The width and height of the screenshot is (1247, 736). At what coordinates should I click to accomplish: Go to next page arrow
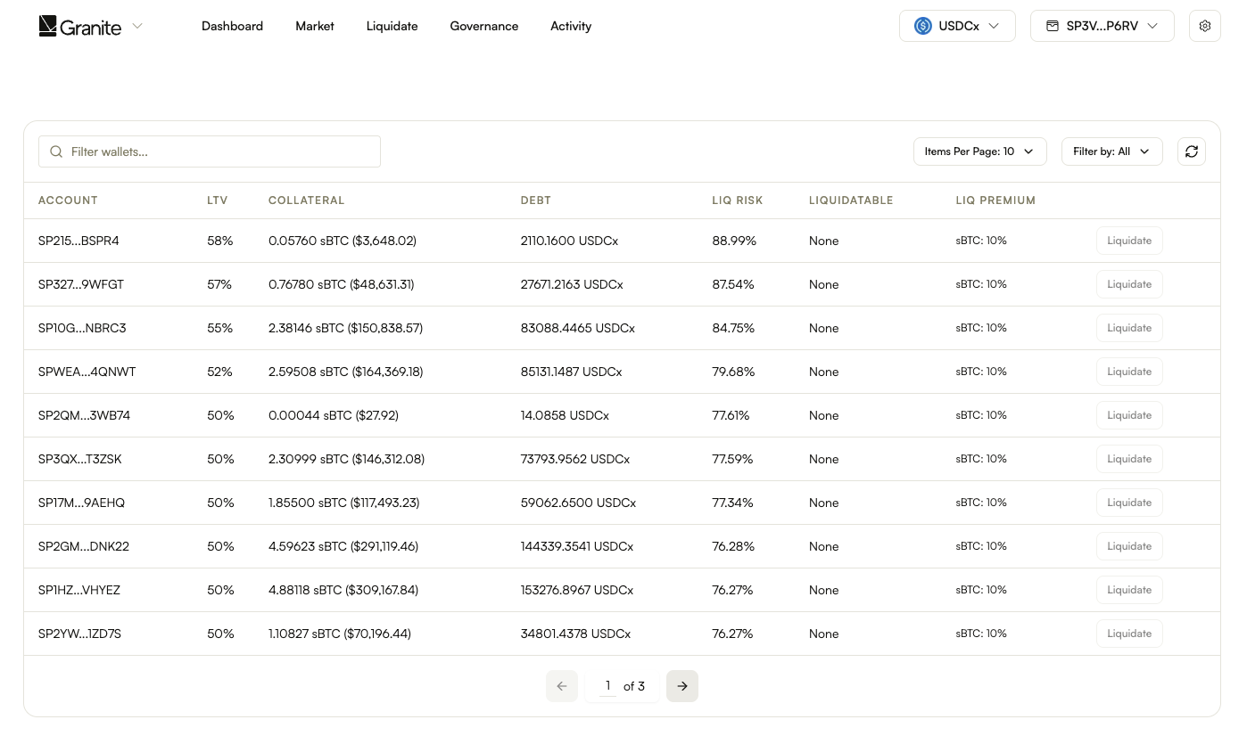(682, 686)
